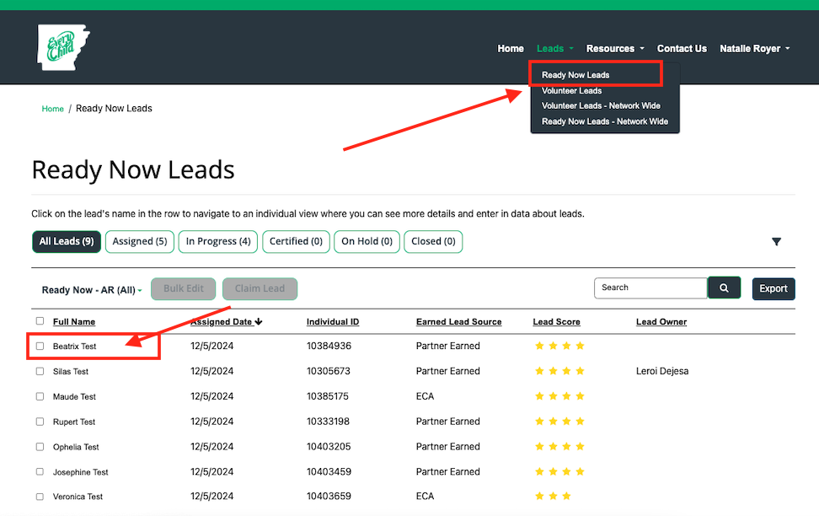Open Ophelia Test lead details
Image resolution: width=819 pixels, height=516 pixels.
[x=76, y=447]
